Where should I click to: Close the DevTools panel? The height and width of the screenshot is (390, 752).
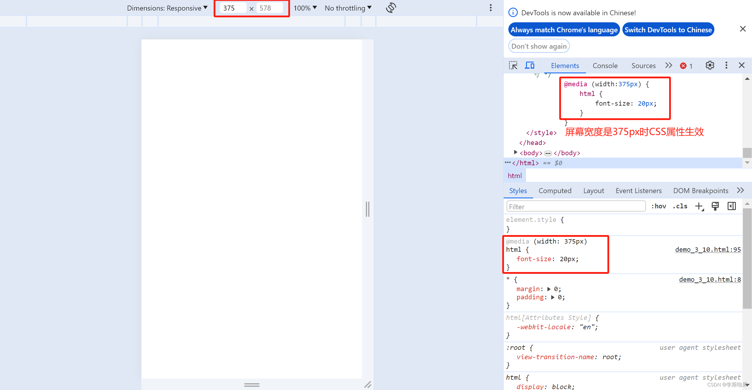741,65
